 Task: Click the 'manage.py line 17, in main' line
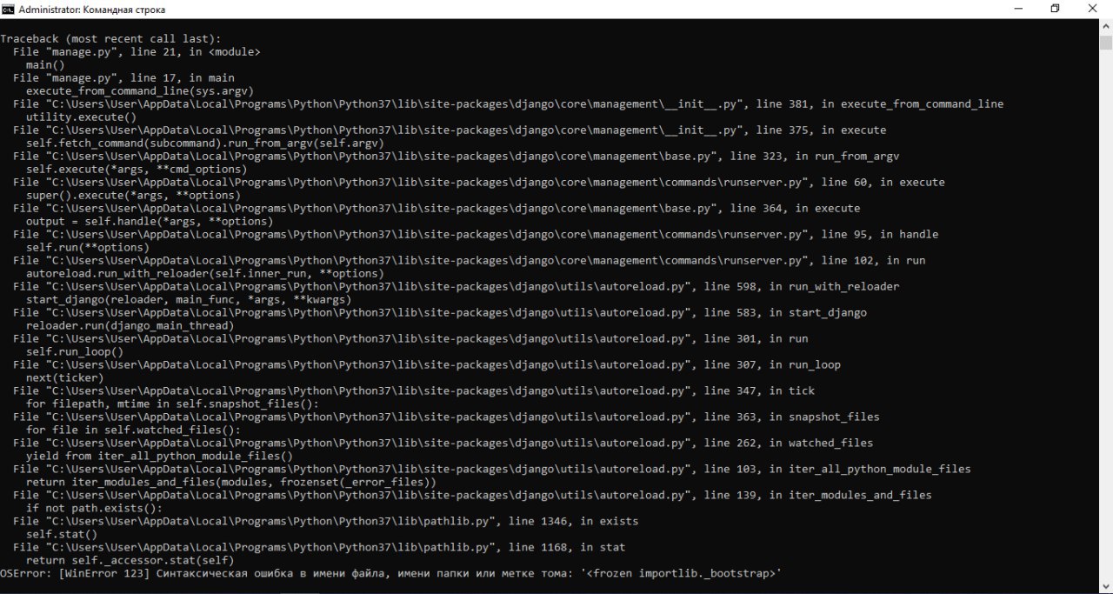click(123, 78)
